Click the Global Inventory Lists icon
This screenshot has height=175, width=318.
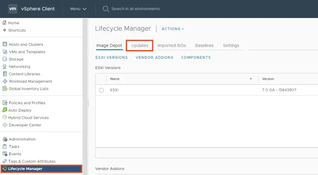pos(5,89)
